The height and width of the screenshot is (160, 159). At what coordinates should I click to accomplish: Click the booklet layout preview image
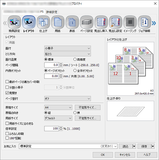click(x=130, y=69)
